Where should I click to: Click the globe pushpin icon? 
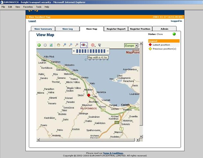coord(99,45)
